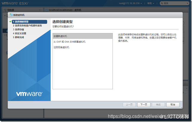This screenshot has width=192, height=122.
Task: Go to step 5 即将完成
Action: 18,37
